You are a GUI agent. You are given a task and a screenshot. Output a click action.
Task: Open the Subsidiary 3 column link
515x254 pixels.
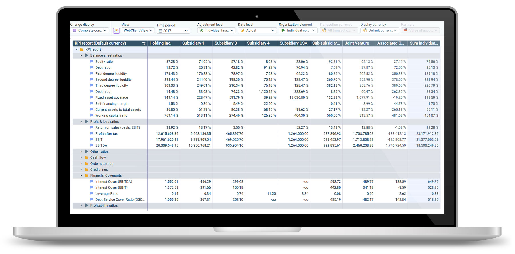click(x=226, y=43)
